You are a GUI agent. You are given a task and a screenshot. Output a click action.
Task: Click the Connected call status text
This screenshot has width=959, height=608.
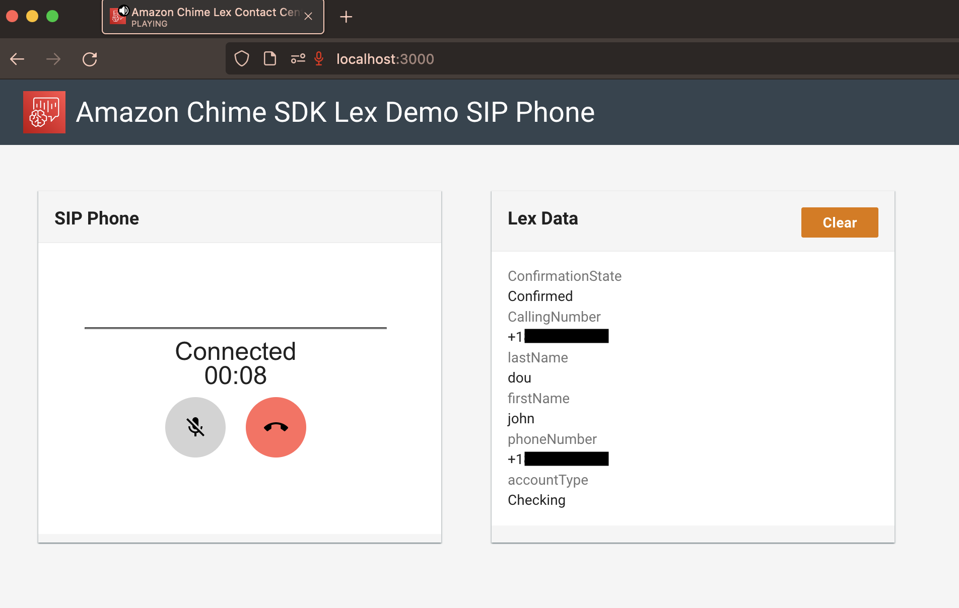tap(235, 351)
